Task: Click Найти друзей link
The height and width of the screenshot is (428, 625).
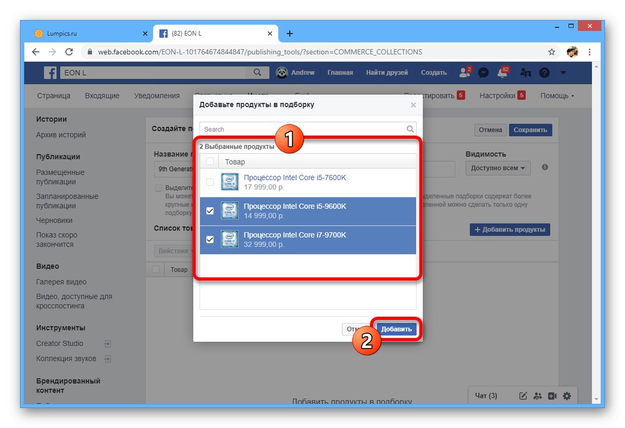Action: coord(387,72)
